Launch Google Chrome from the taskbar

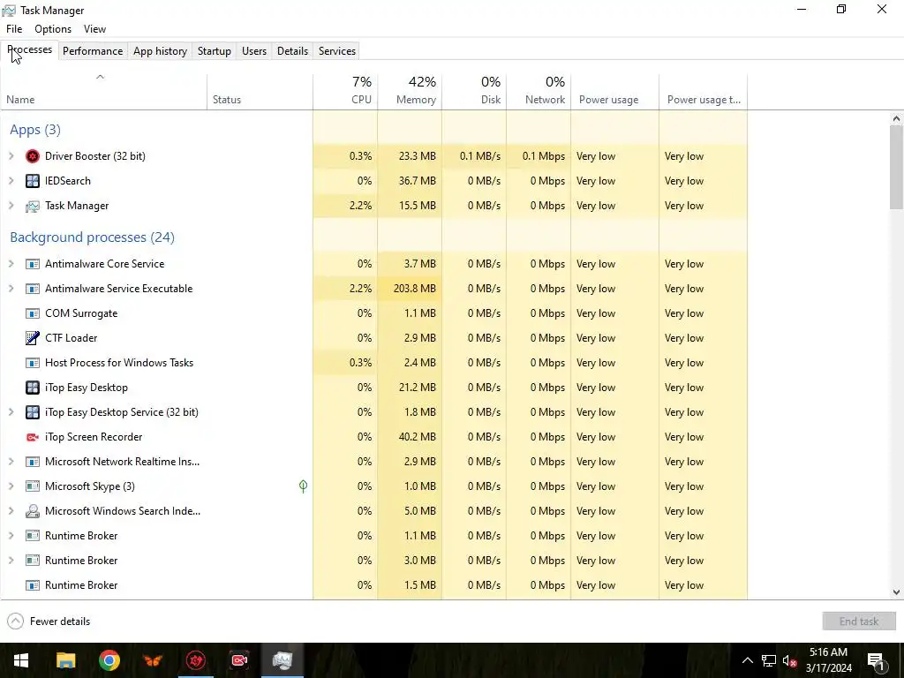tap(109, 660)
